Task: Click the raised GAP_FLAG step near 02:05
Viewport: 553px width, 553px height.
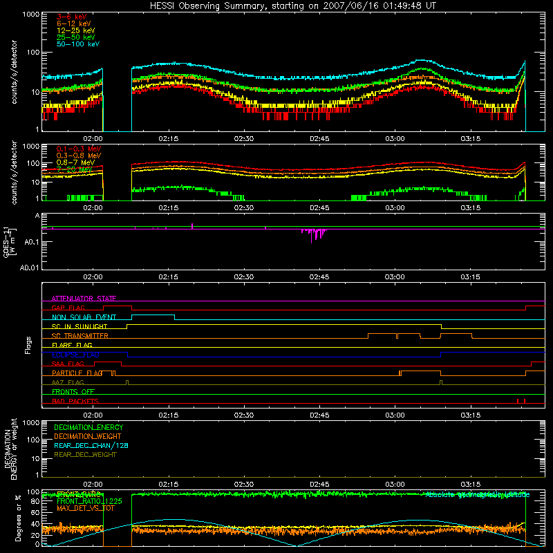Action: tap(118, 306)
